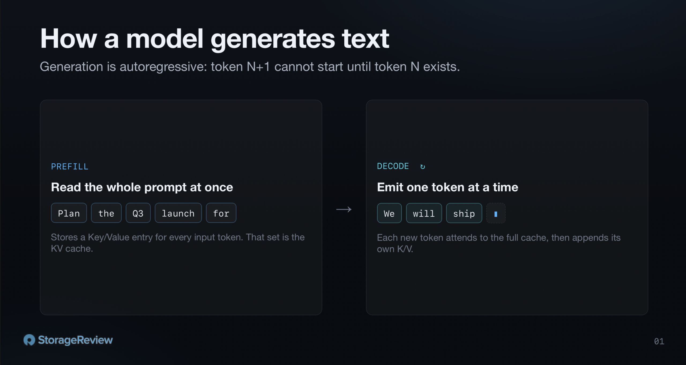Select the "for" token chip
Image resolution: width=686 pixels, height=365 pixels.
(221, 213)
